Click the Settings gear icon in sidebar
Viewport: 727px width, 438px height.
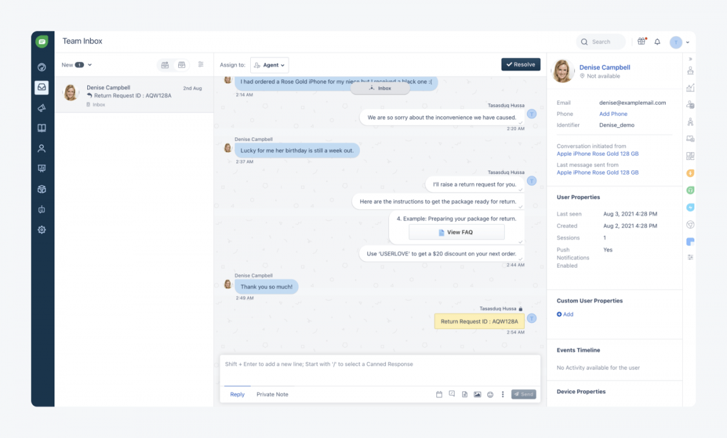pos(41,230)
